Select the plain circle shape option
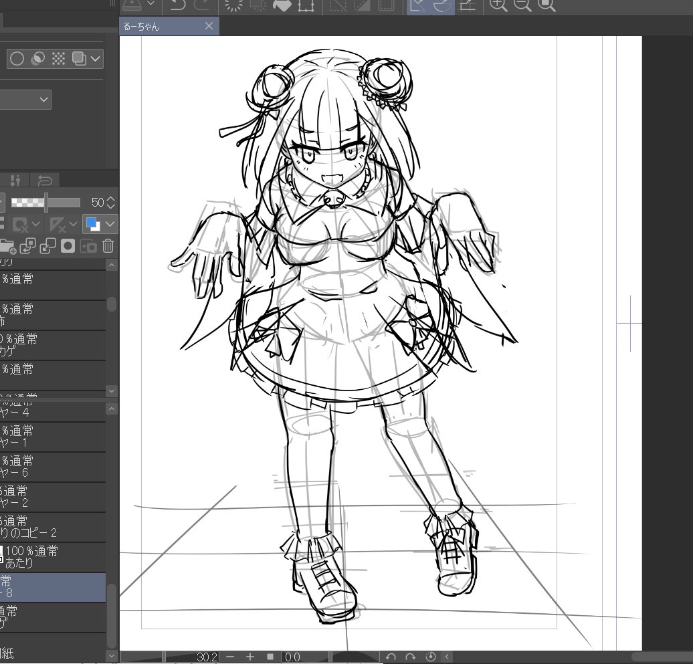Screen dimensions: 693x664 pos(17,59)
